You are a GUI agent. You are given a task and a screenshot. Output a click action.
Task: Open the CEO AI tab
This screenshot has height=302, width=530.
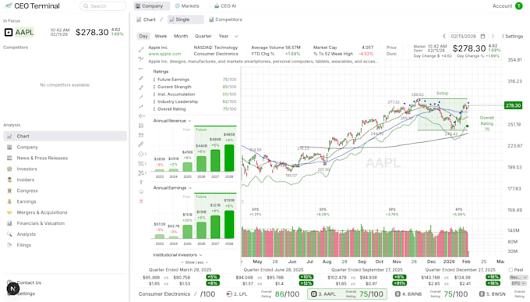click(225, 5)
